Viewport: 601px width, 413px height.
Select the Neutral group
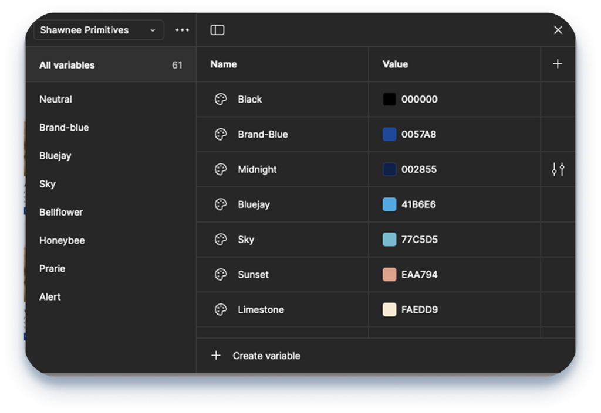[x=56, y=100]
